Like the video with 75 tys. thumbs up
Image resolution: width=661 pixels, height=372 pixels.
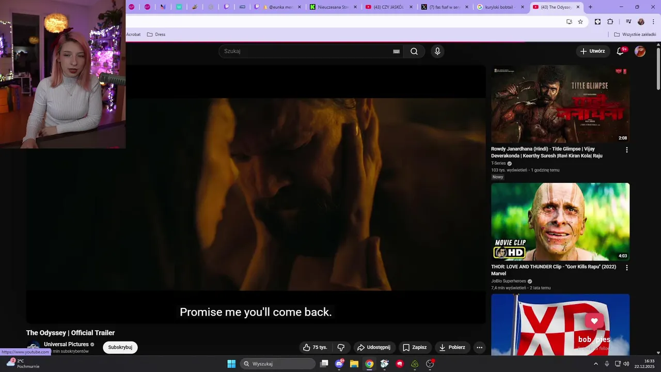(x=315, y=347)
